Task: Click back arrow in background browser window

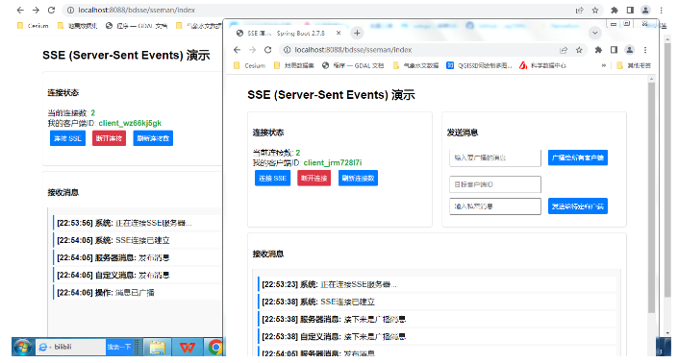Action: [x=20, y=10]
